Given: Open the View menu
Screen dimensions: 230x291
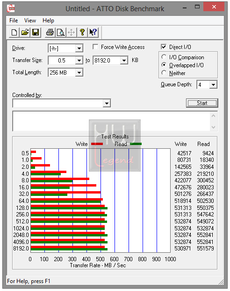Looking at the screenshot, I should (x=30, y=21).
